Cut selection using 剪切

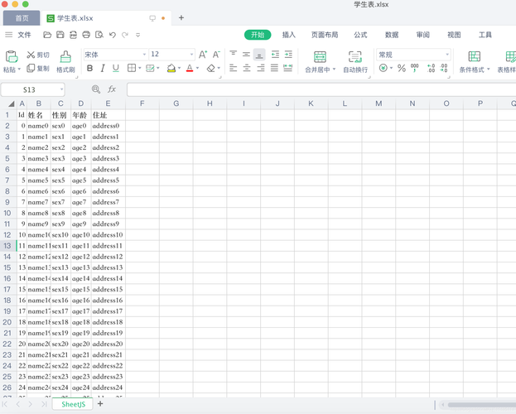38,55
